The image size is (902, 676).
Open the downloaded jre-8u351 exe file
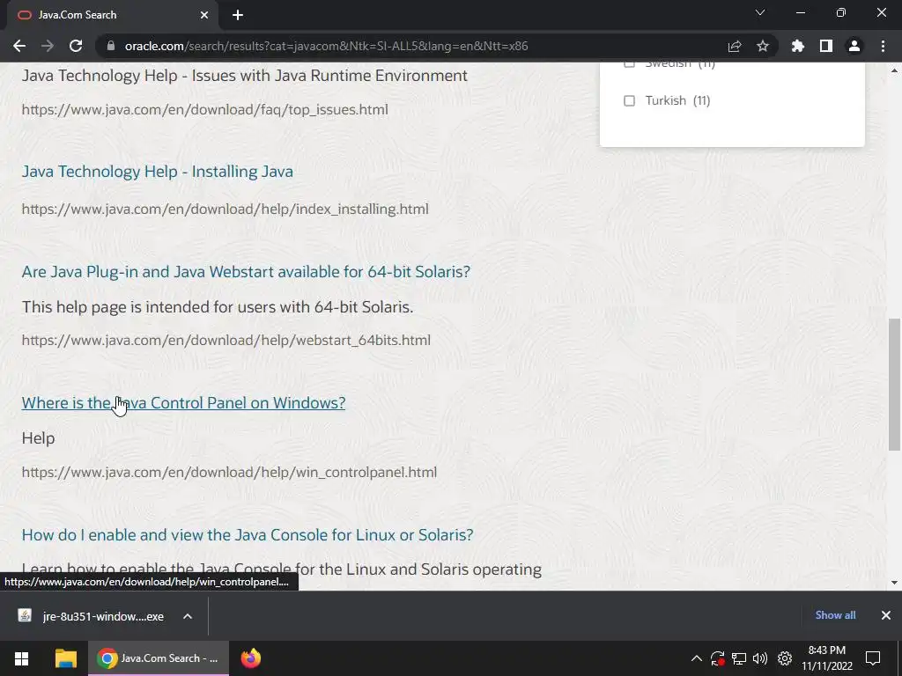click(91, 616)
